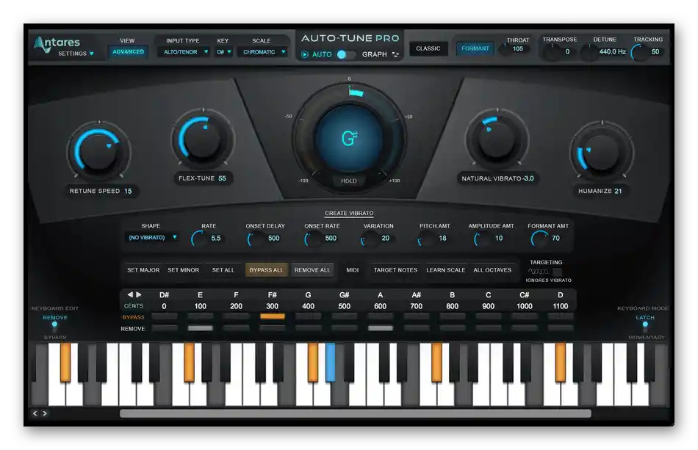Click the keyboard scroll right arrow
The height and width of the screenshot is (450, 698).
pyautogui.click(x=45, y=413)
